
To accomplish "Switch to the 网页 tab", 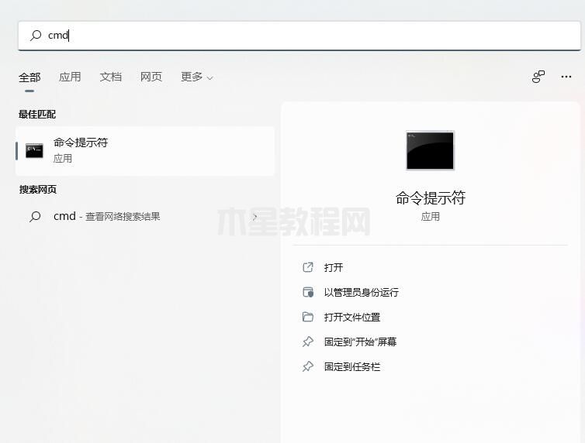I will 151,77.
